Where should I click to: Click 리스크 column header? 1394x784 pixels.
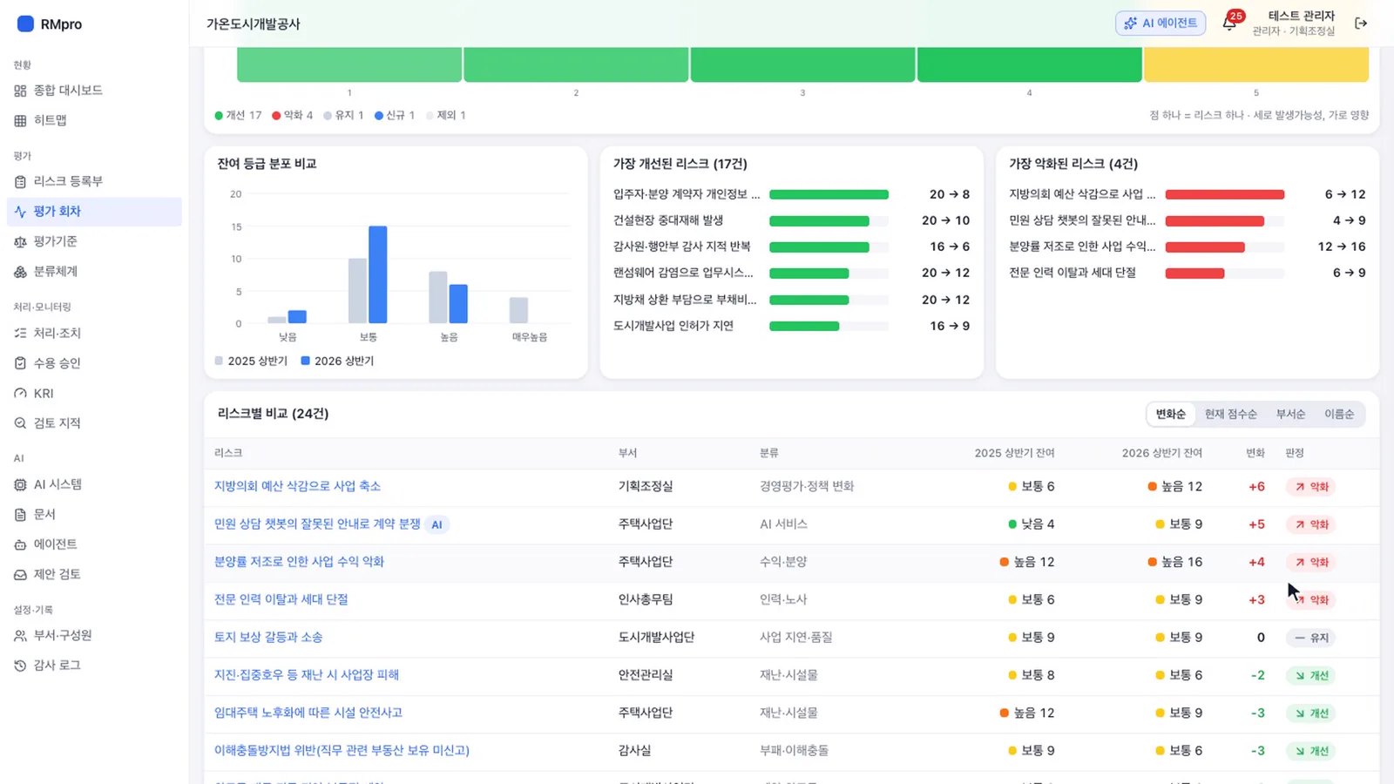228,453
